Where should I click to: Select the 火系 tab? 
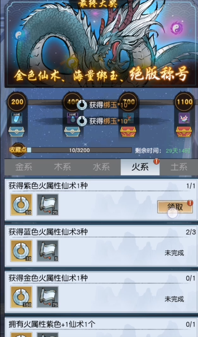pyautogui.click(x=140, y=167)
